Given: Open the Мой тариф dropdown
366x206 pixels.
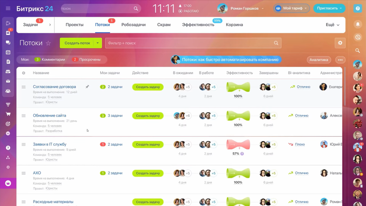Looking at the screenshot, I should point(292,9).
